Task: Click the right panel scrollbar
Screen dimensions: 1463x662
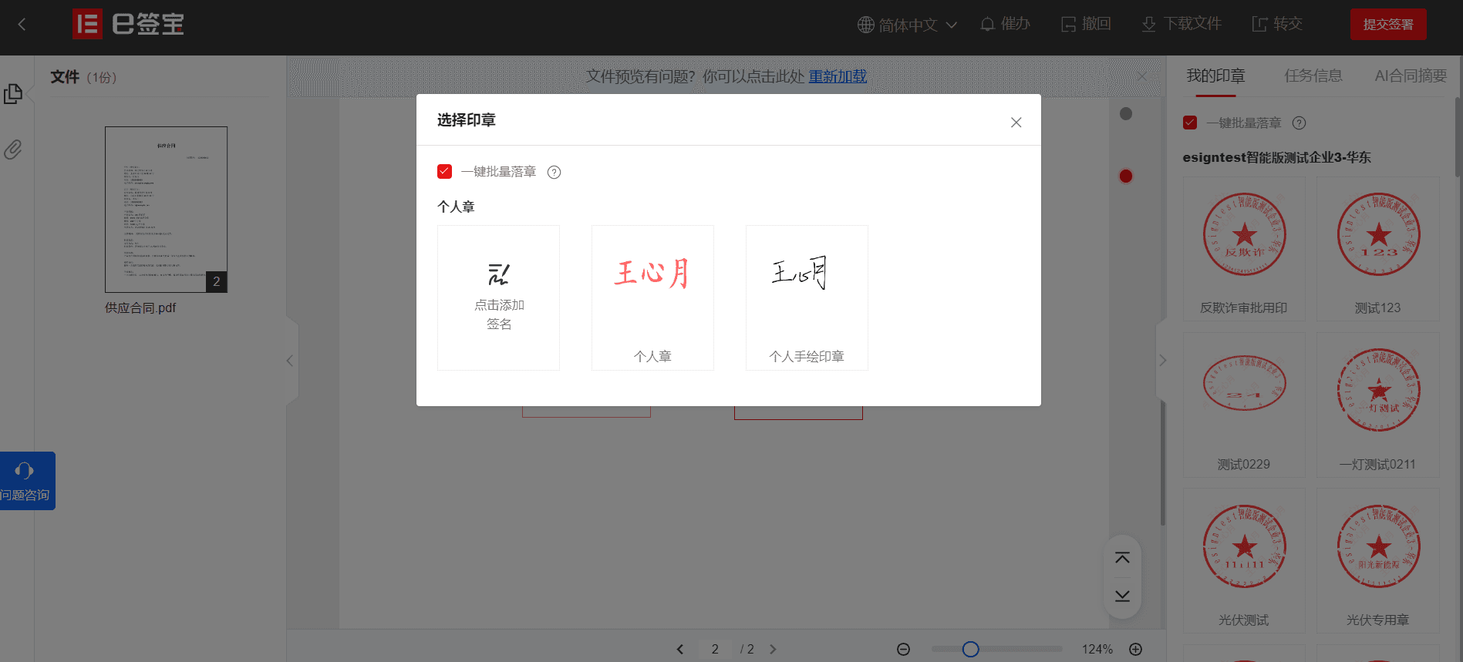Action: pyautogui.click(x=1458, y=139)
